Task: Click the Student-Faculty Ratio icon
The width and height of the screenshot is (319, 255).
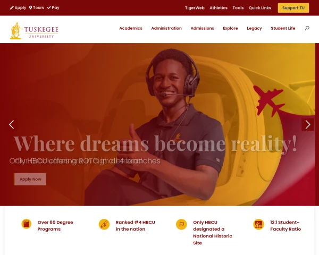Action: point(258,224)
